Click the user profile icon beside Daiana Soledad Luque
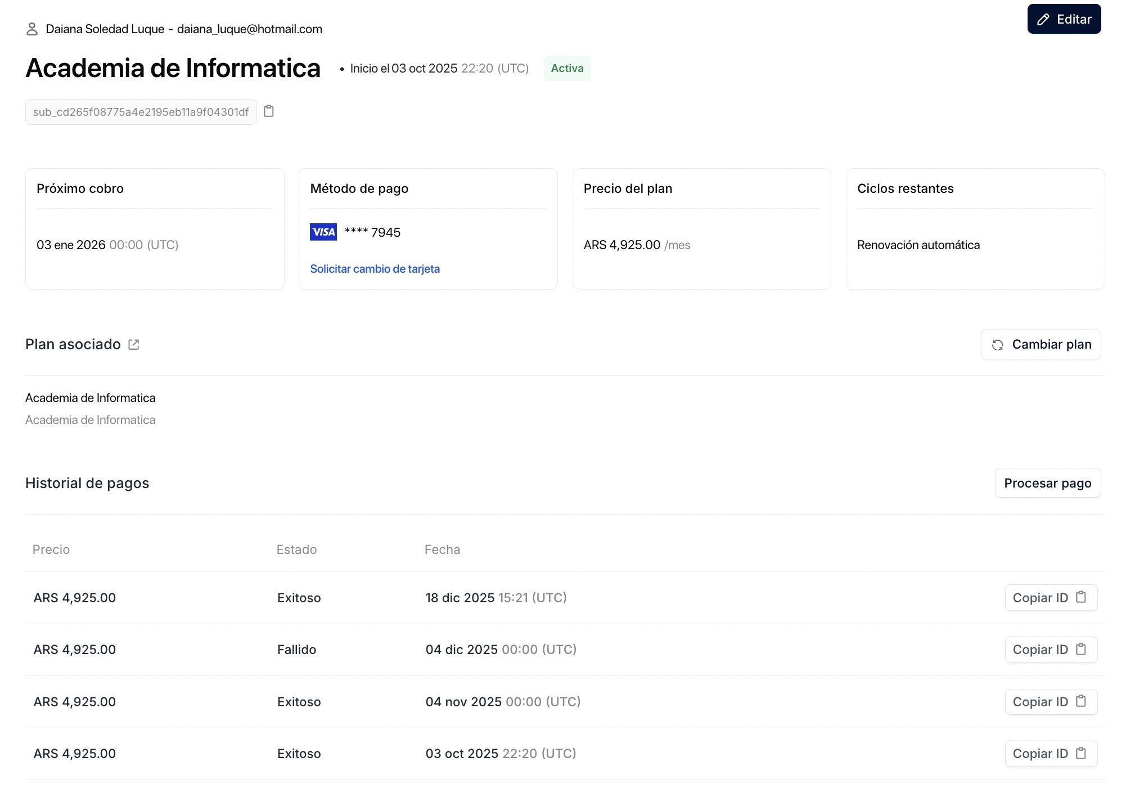The image size is (1135, 803). [x=32, y=29]
